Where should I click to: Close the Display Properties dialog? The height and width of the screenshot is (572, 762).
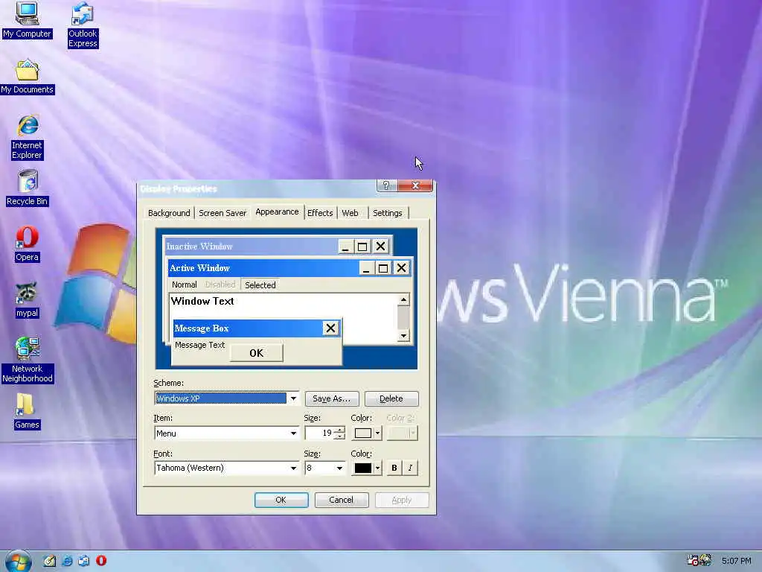[x=415, y=185]
